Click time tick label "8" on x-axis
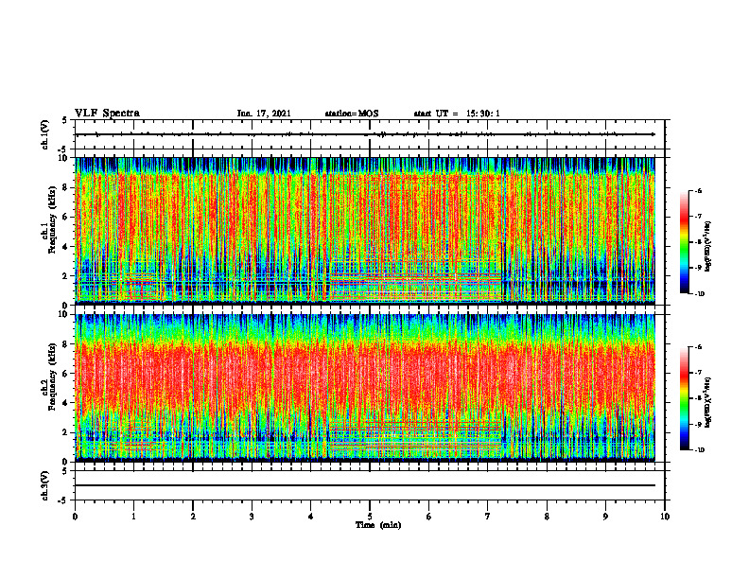The height and width of the screenshot is (579, 749). 547,517
